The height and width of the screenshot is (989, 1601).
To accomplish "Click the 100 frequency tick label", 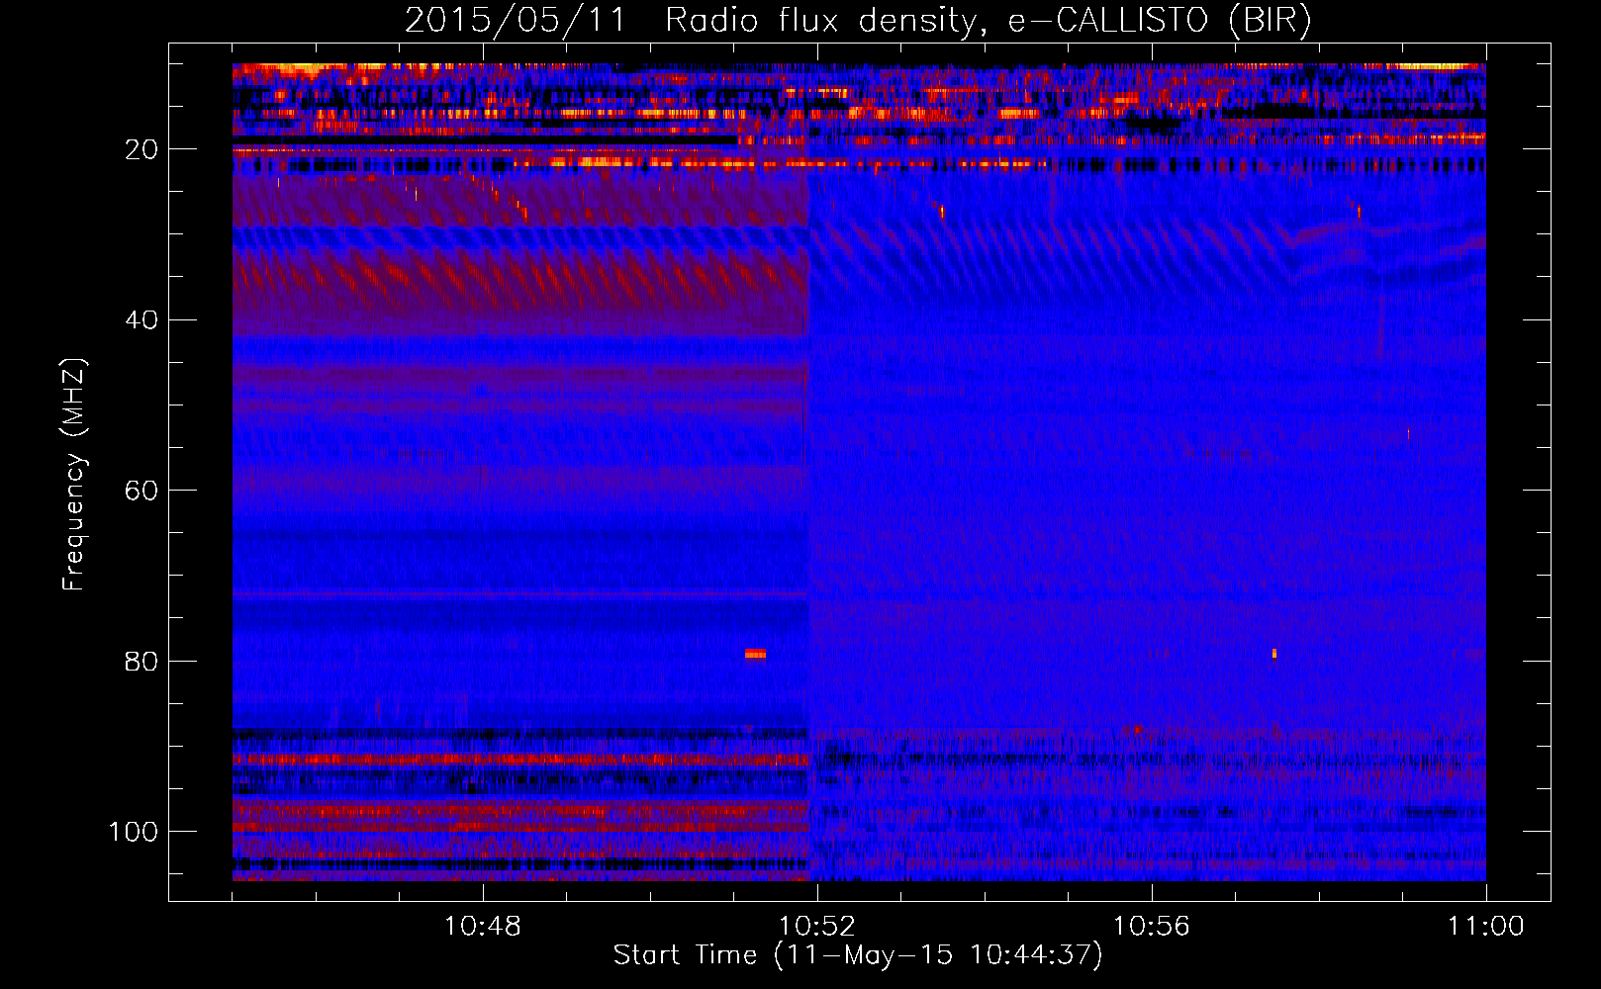I will pyautogui.click(x=134, y=832).
